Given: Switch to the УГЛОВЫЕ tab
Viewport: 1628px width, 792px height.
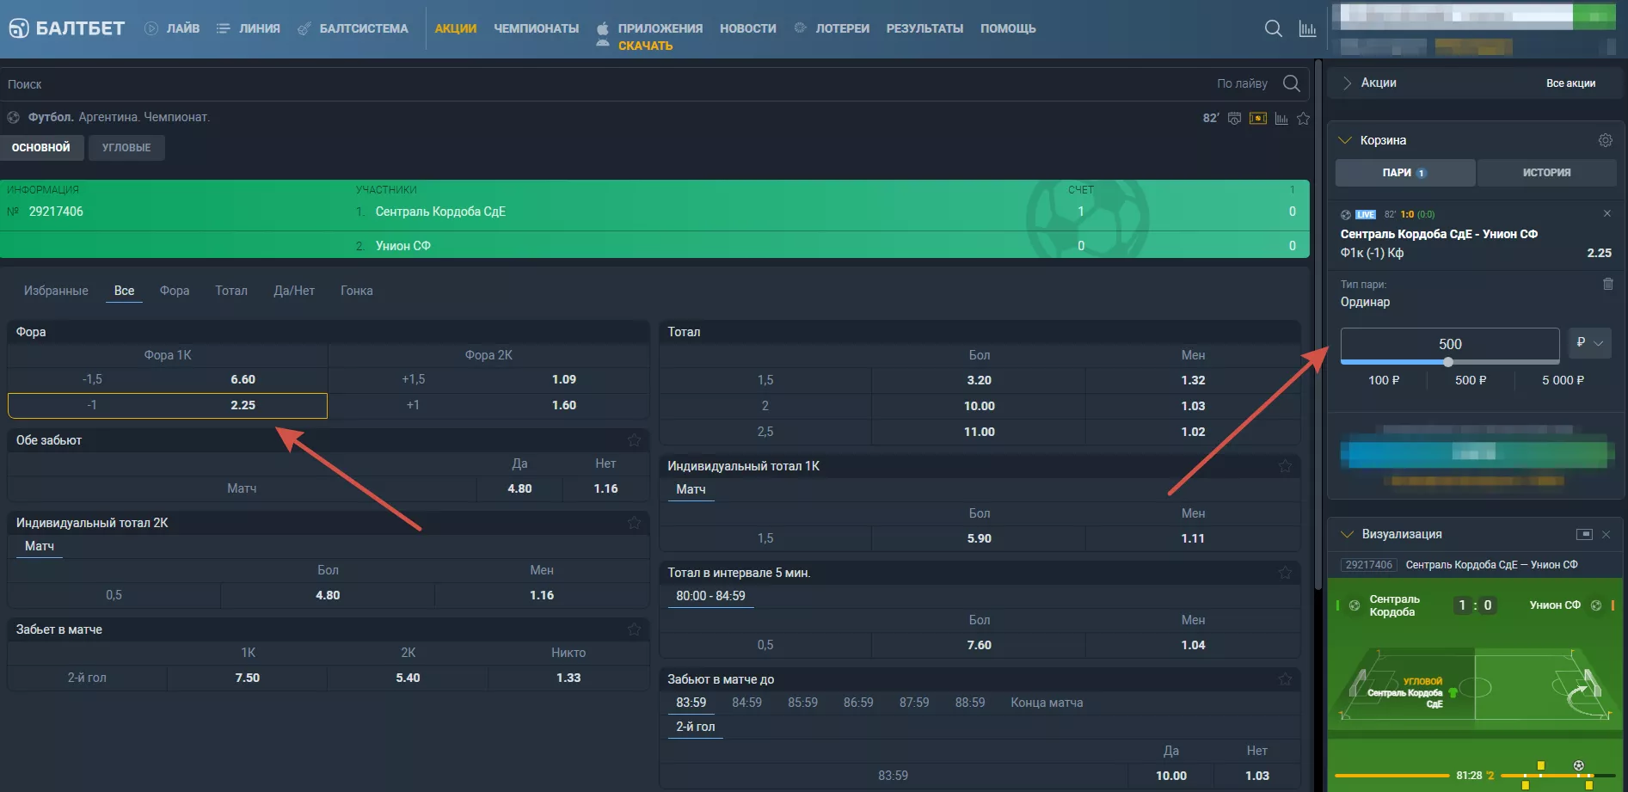Looking at the screenshot, I should pos(126,148).
